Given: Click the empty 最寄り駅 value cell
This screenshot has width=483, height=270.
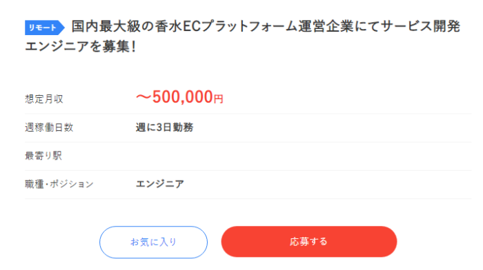Looking at the screenshot, I should click(x=304, y=156).
